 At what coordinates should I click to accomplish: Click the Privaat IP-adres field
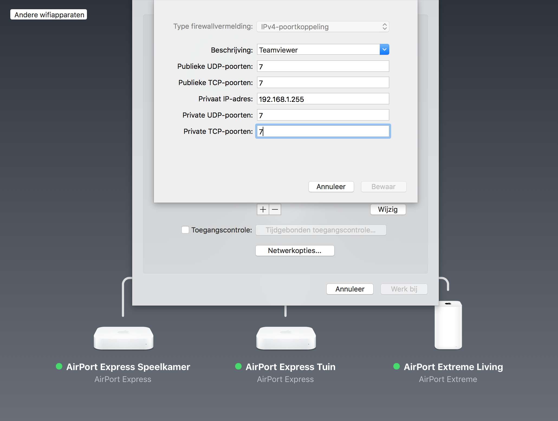coord(323,99)
